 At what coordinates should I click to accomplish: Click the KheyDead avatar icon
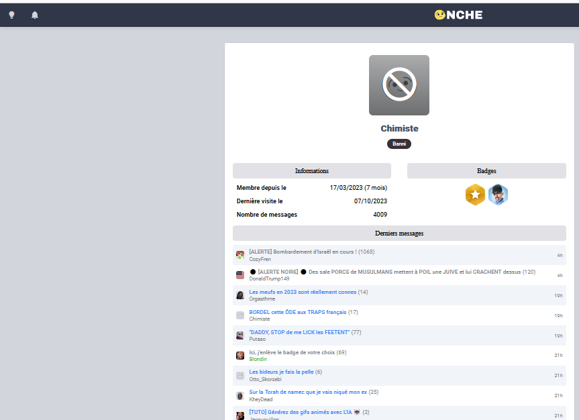[240, 396]
